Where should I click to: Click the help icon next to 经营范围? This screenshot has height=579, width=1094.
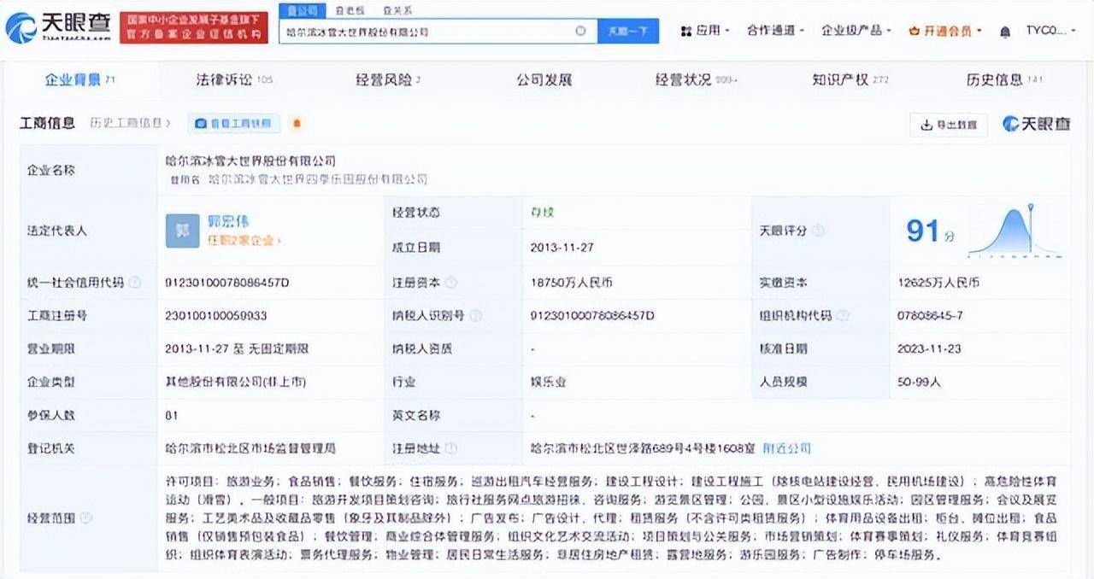(x=87, y=518)
